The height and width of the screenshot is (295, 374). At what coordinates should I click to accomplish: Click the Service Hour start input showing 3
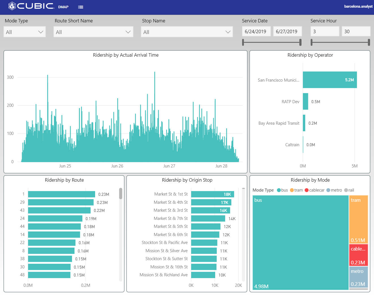point(325,31)
